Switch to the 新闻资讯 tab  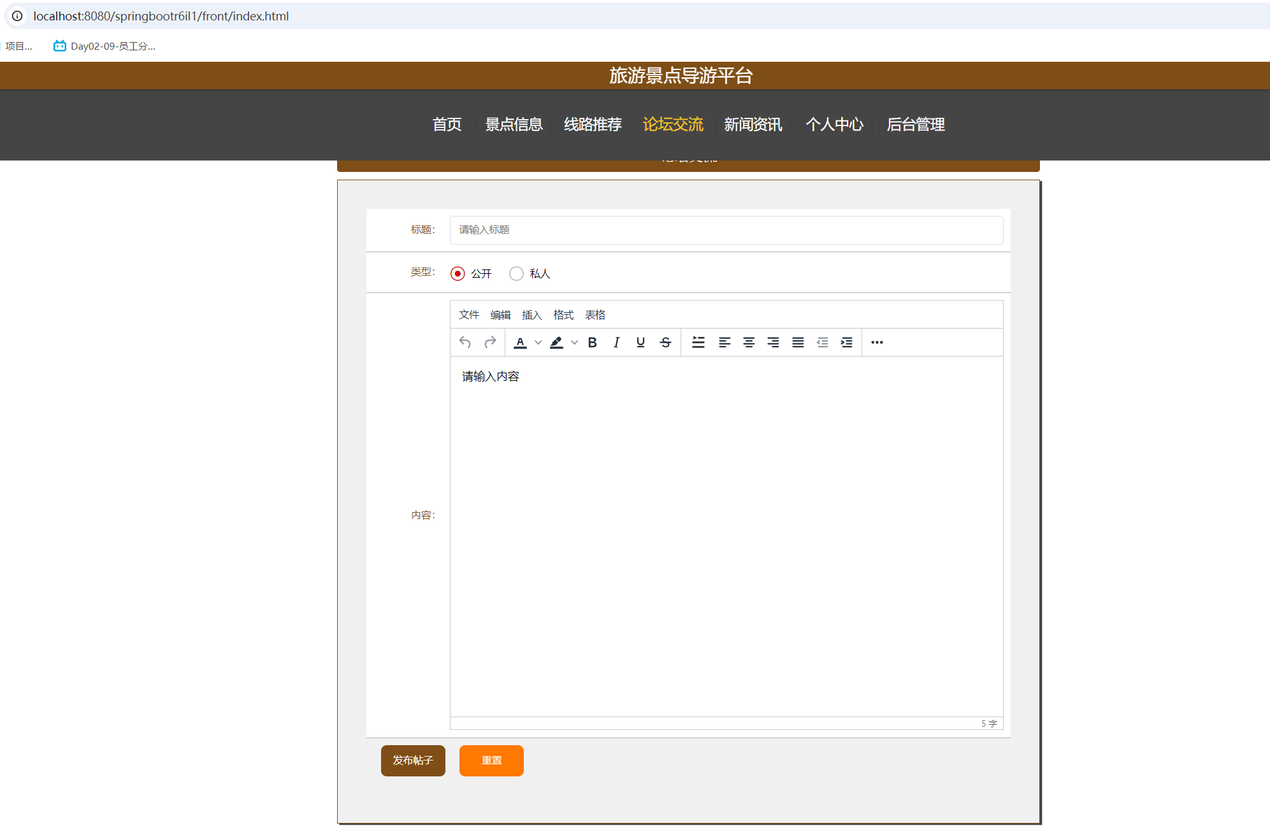[x=753, y=125]
